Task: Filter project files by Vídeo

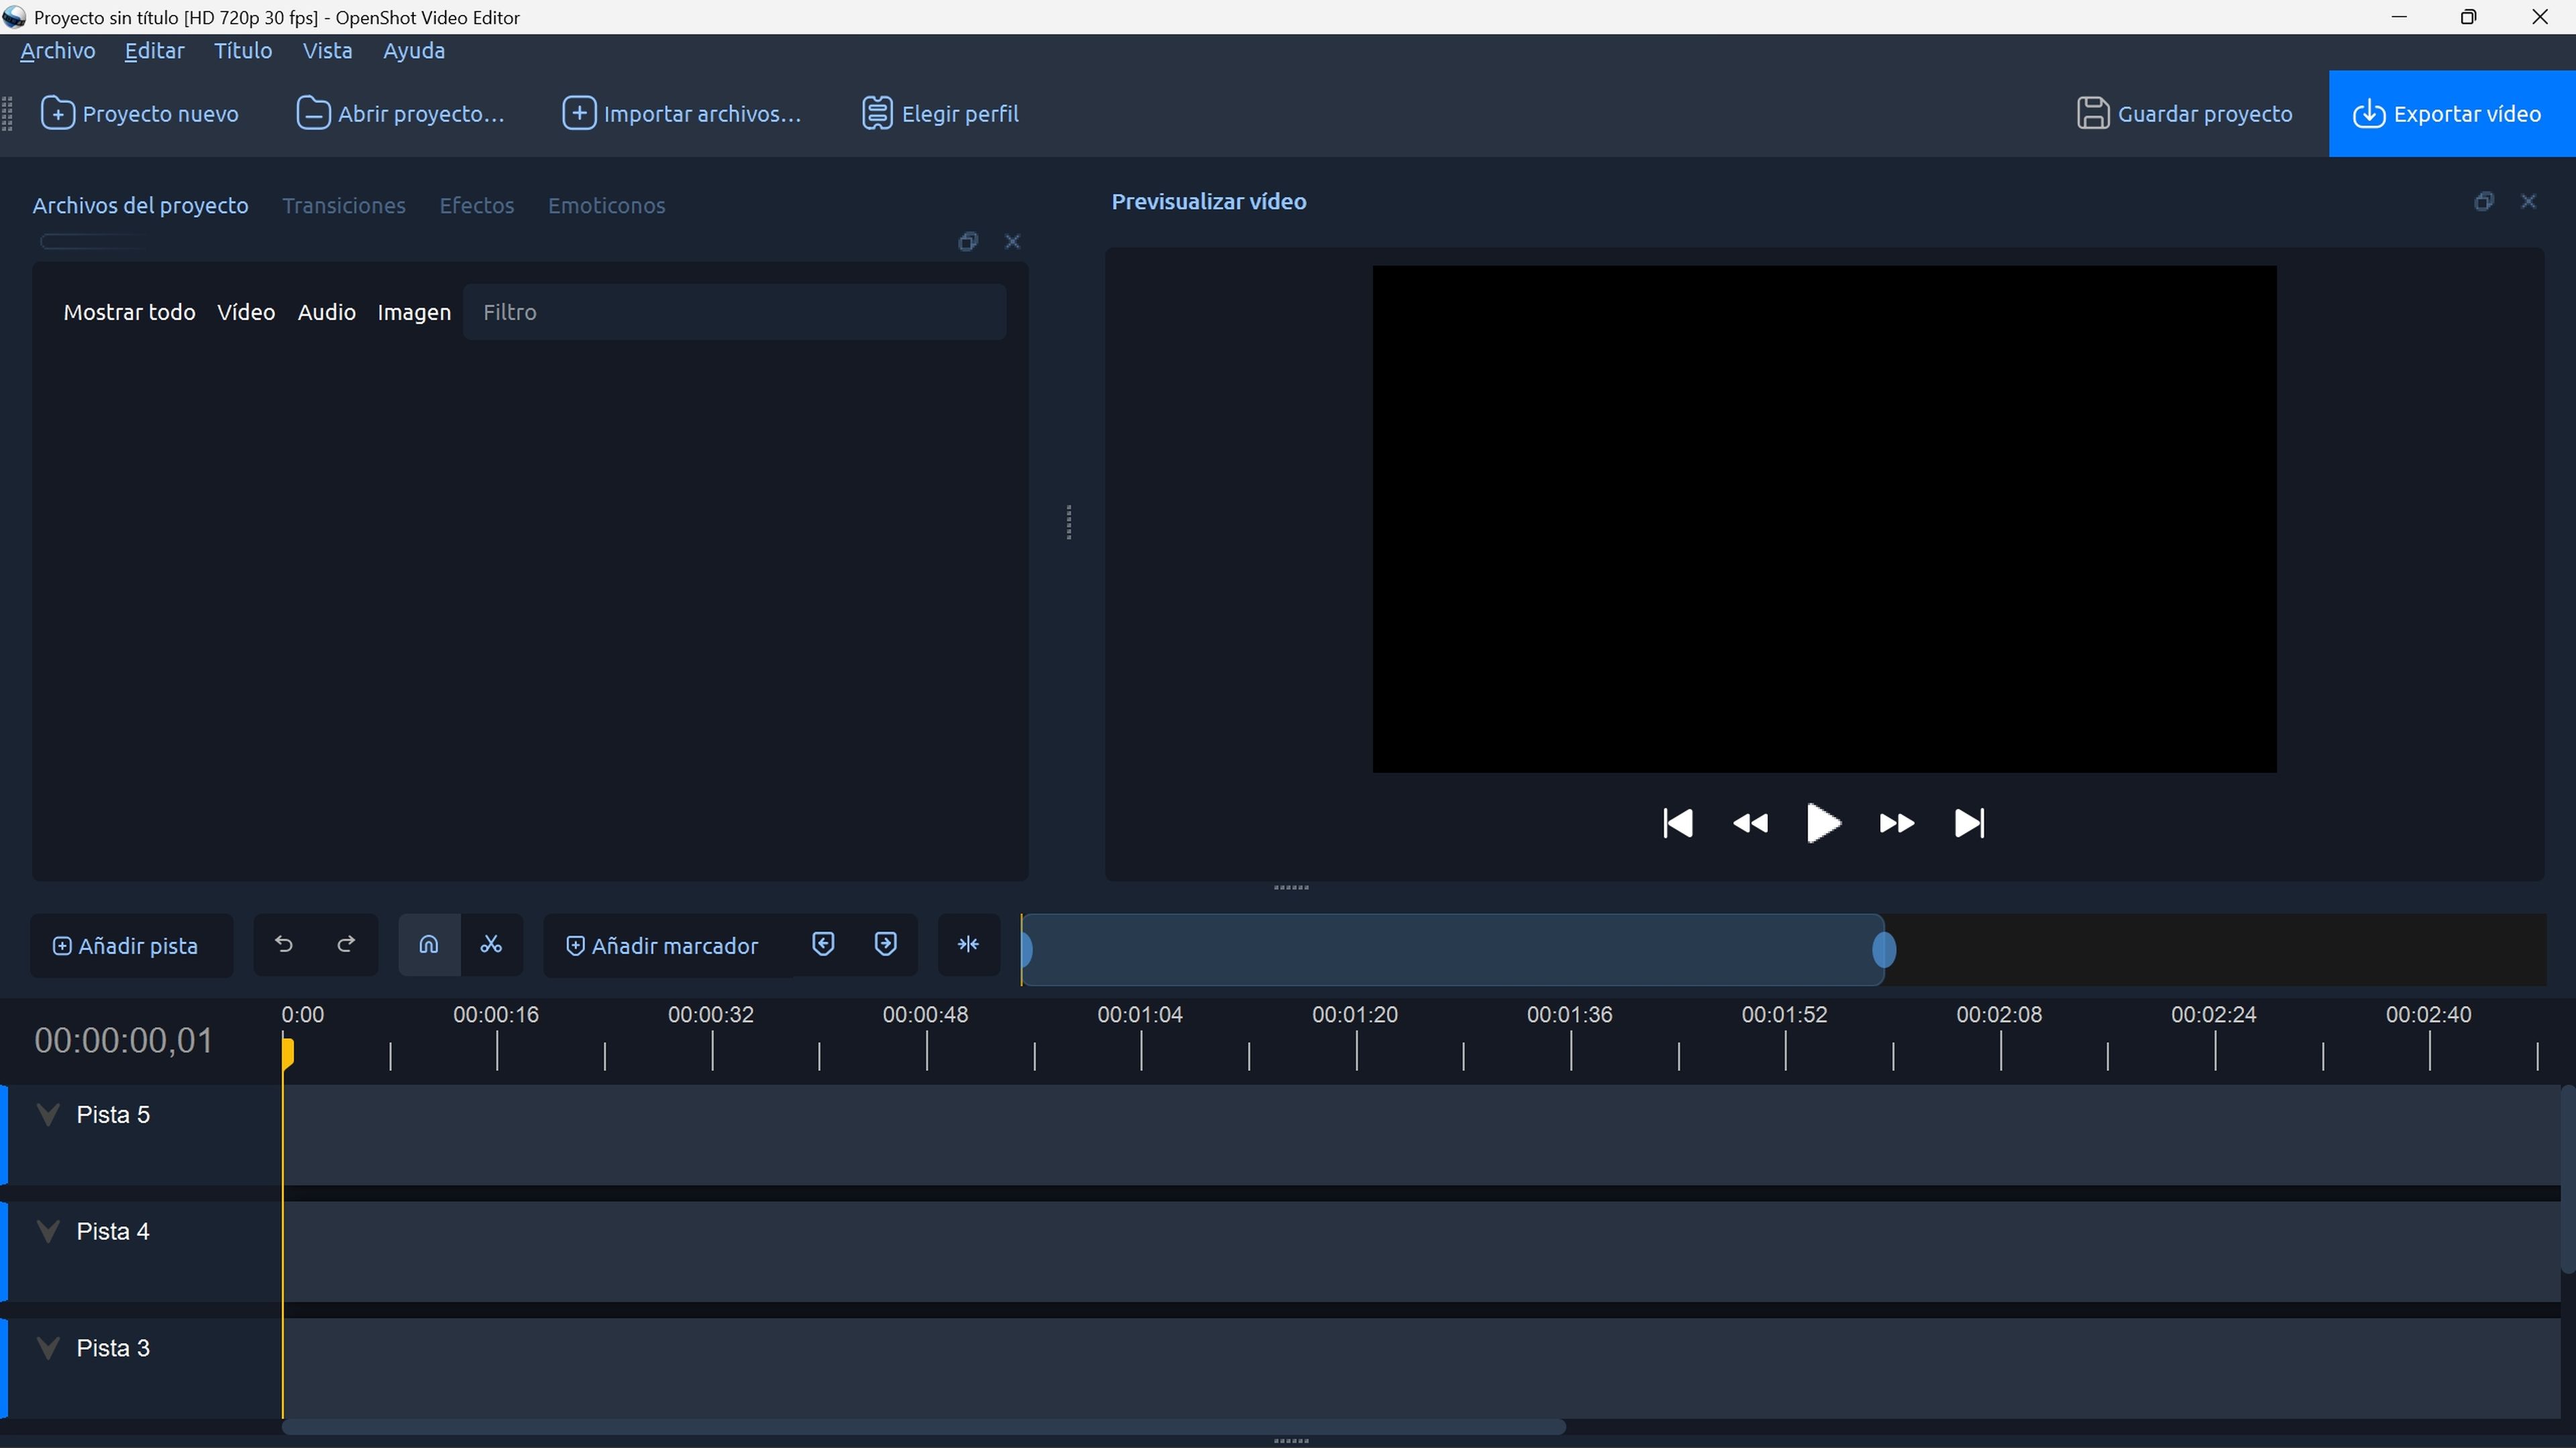Action: (x=246, y=313)
